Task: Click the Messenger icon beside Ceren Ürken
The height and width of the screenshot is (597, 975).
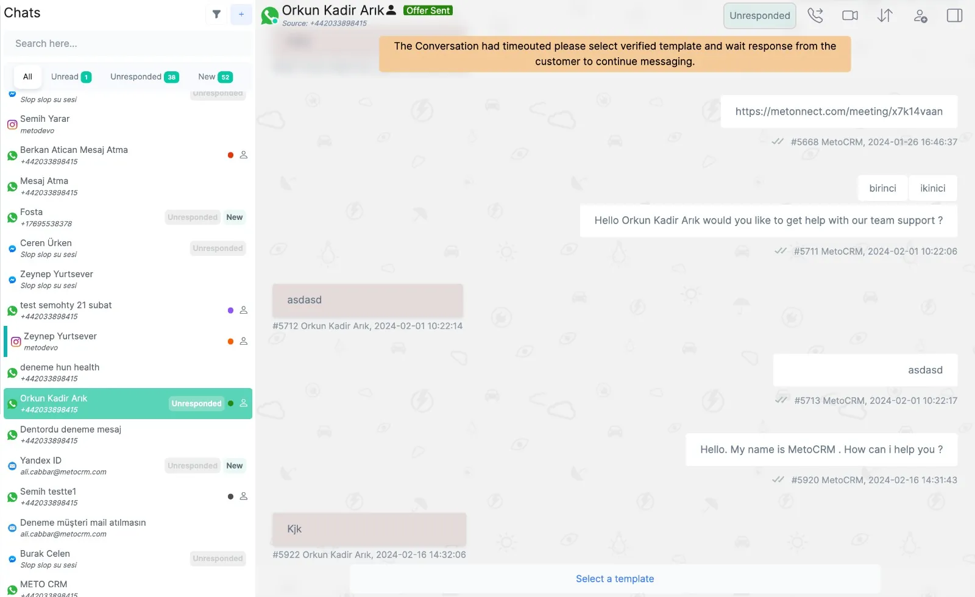Action: click(x=12, y=249)
